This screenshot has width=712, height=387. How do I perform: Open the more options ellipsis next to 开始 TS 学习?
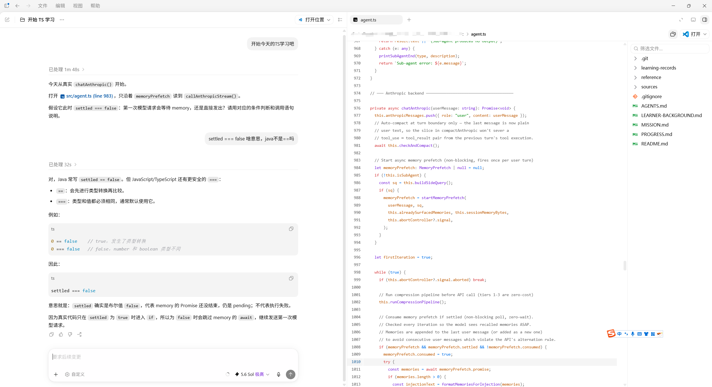[x=62, y=20]
